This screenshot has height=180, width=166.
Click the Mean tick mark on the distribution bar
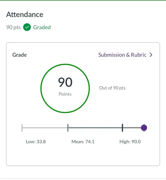pos(68,128)
